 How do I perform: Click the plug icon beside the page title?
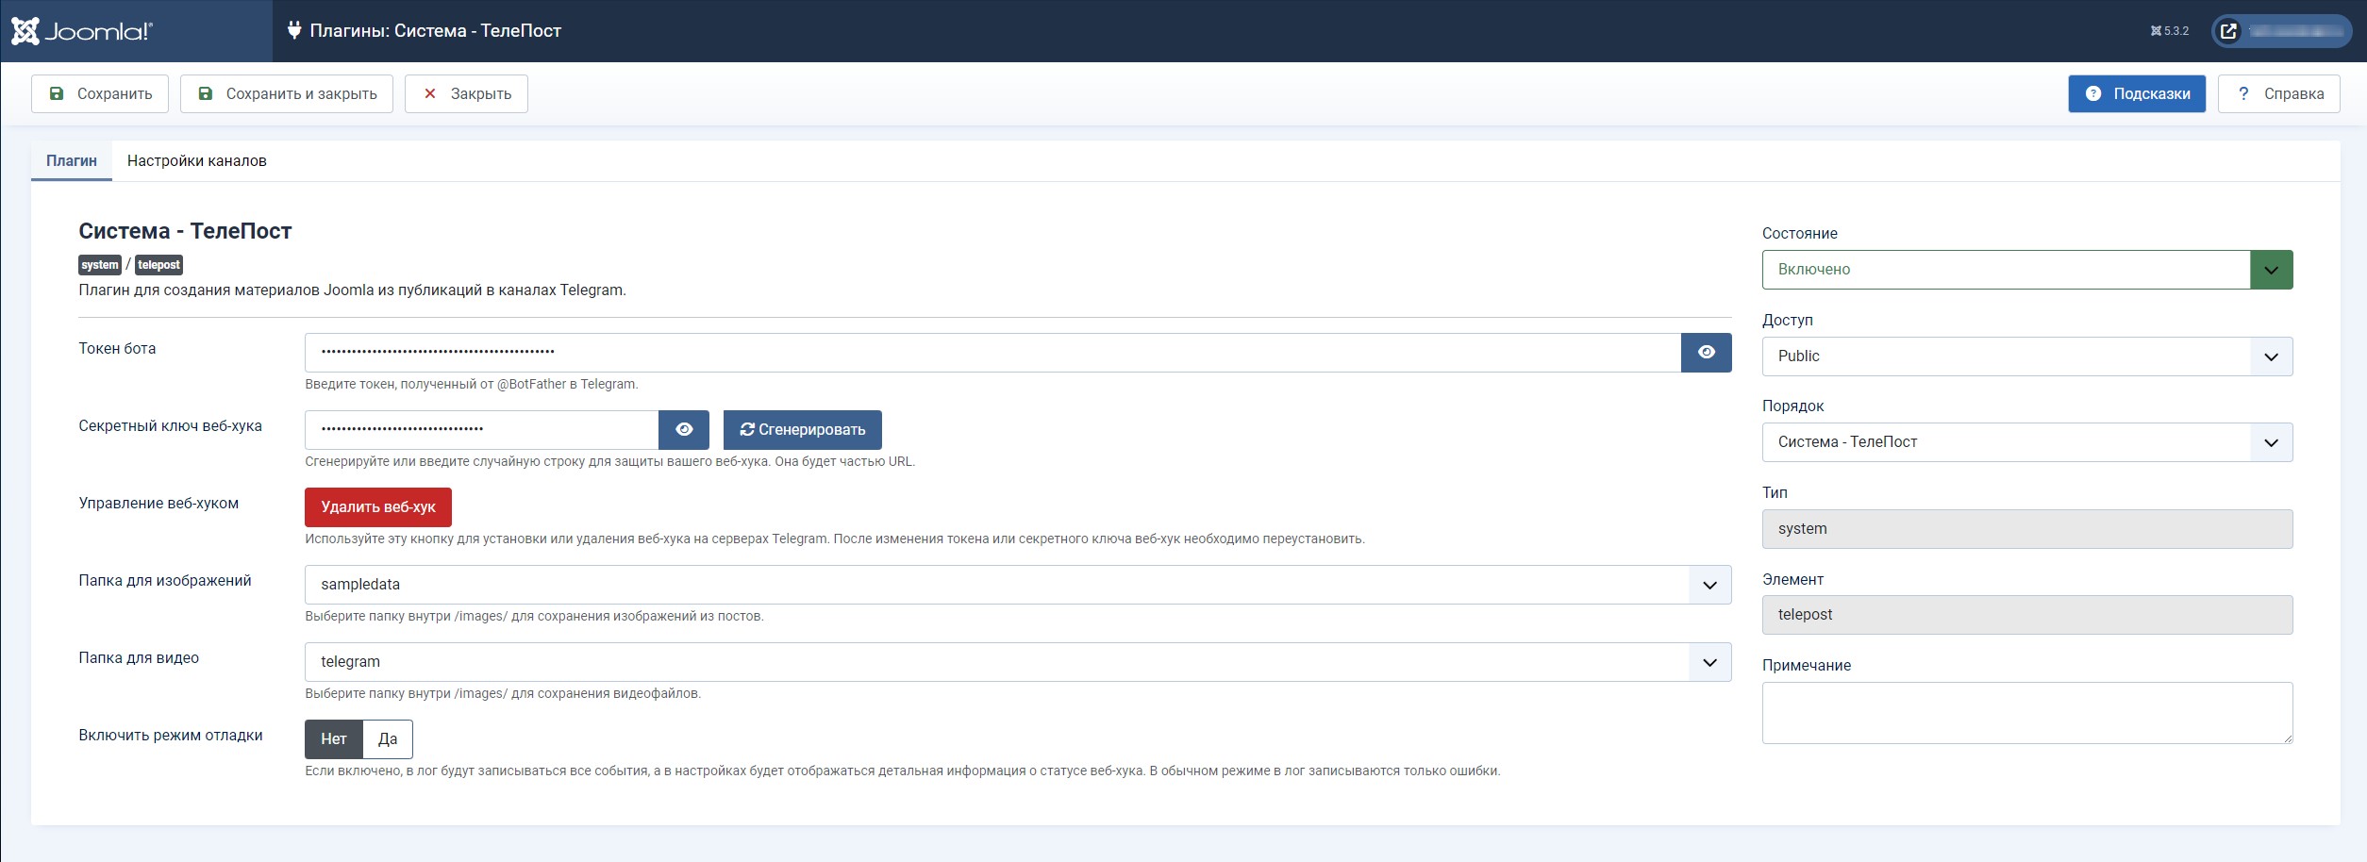point(294,31)
